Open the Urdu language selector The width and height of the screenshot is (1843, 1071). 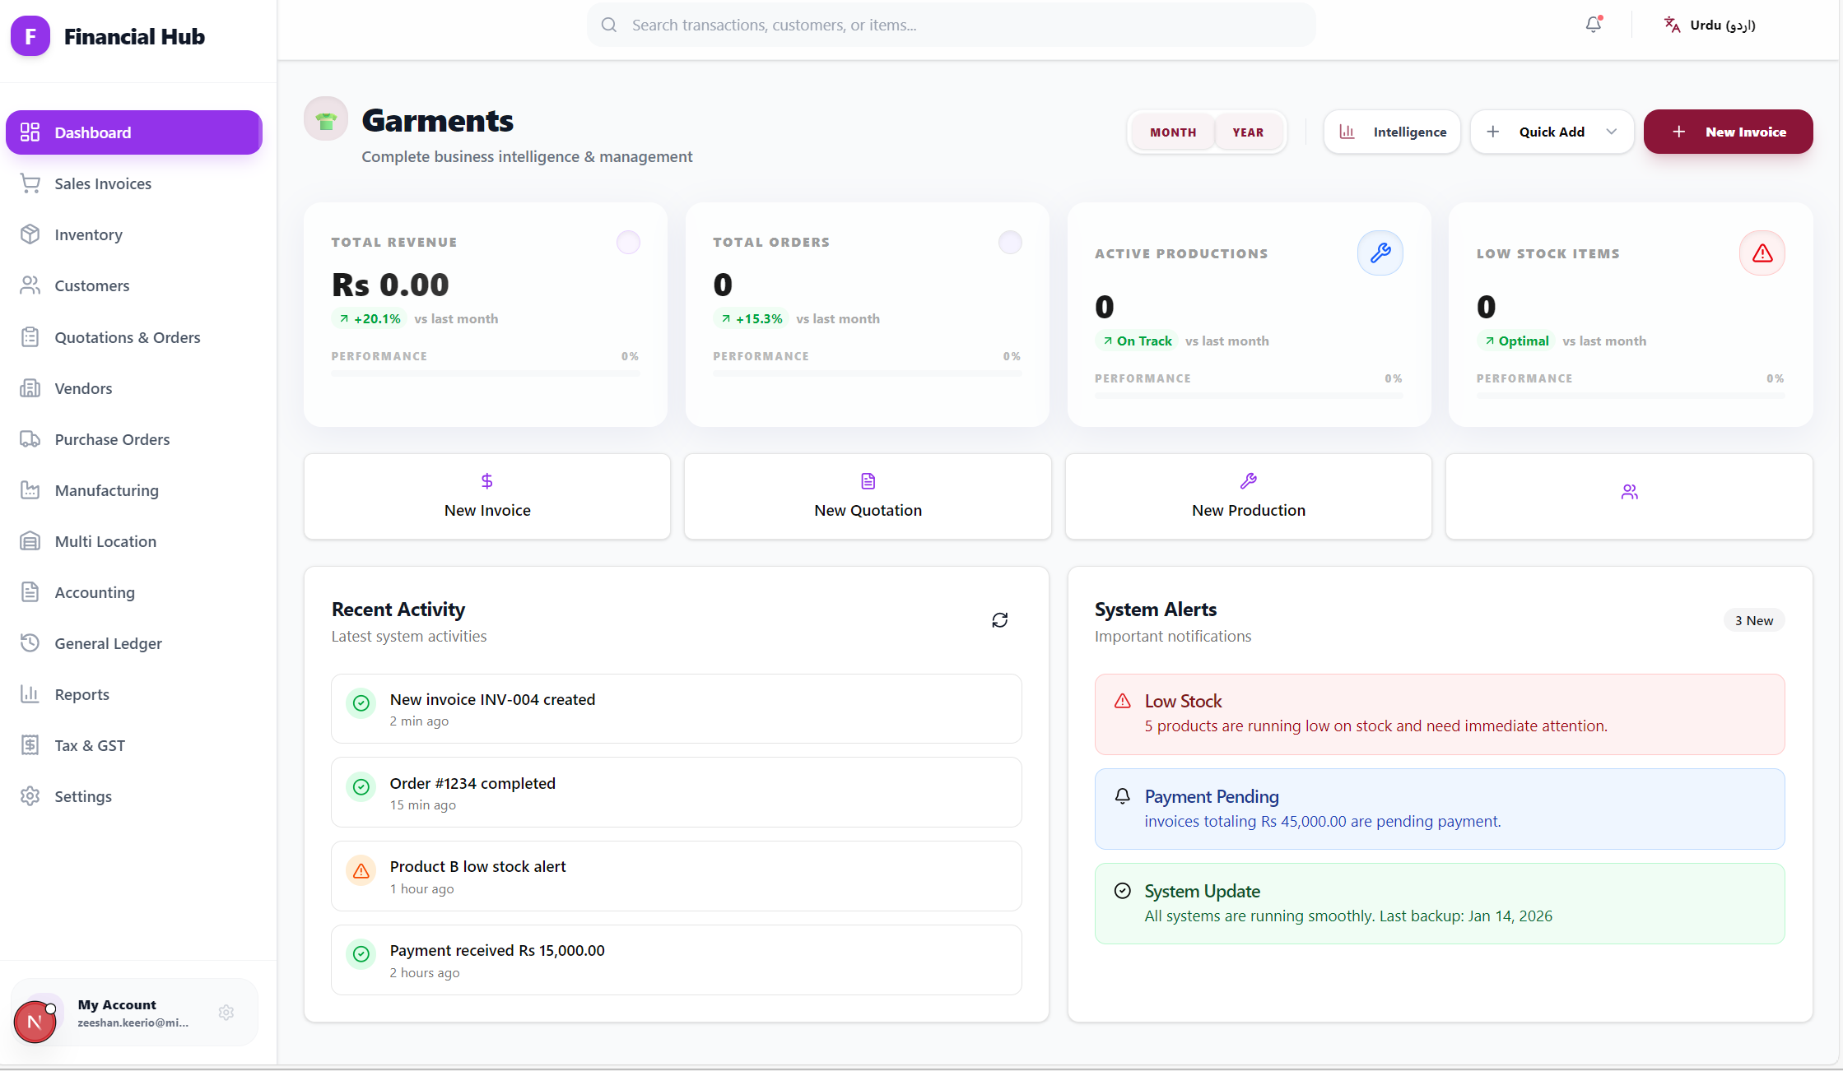(1709, 25)
